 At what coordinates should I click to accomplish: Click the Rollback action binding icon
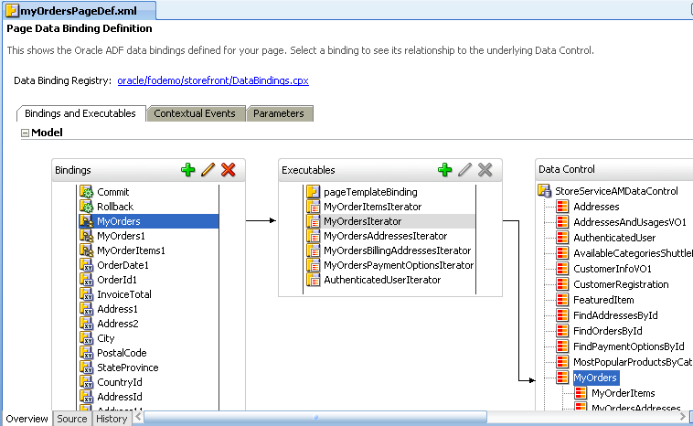tap(87, 207)
